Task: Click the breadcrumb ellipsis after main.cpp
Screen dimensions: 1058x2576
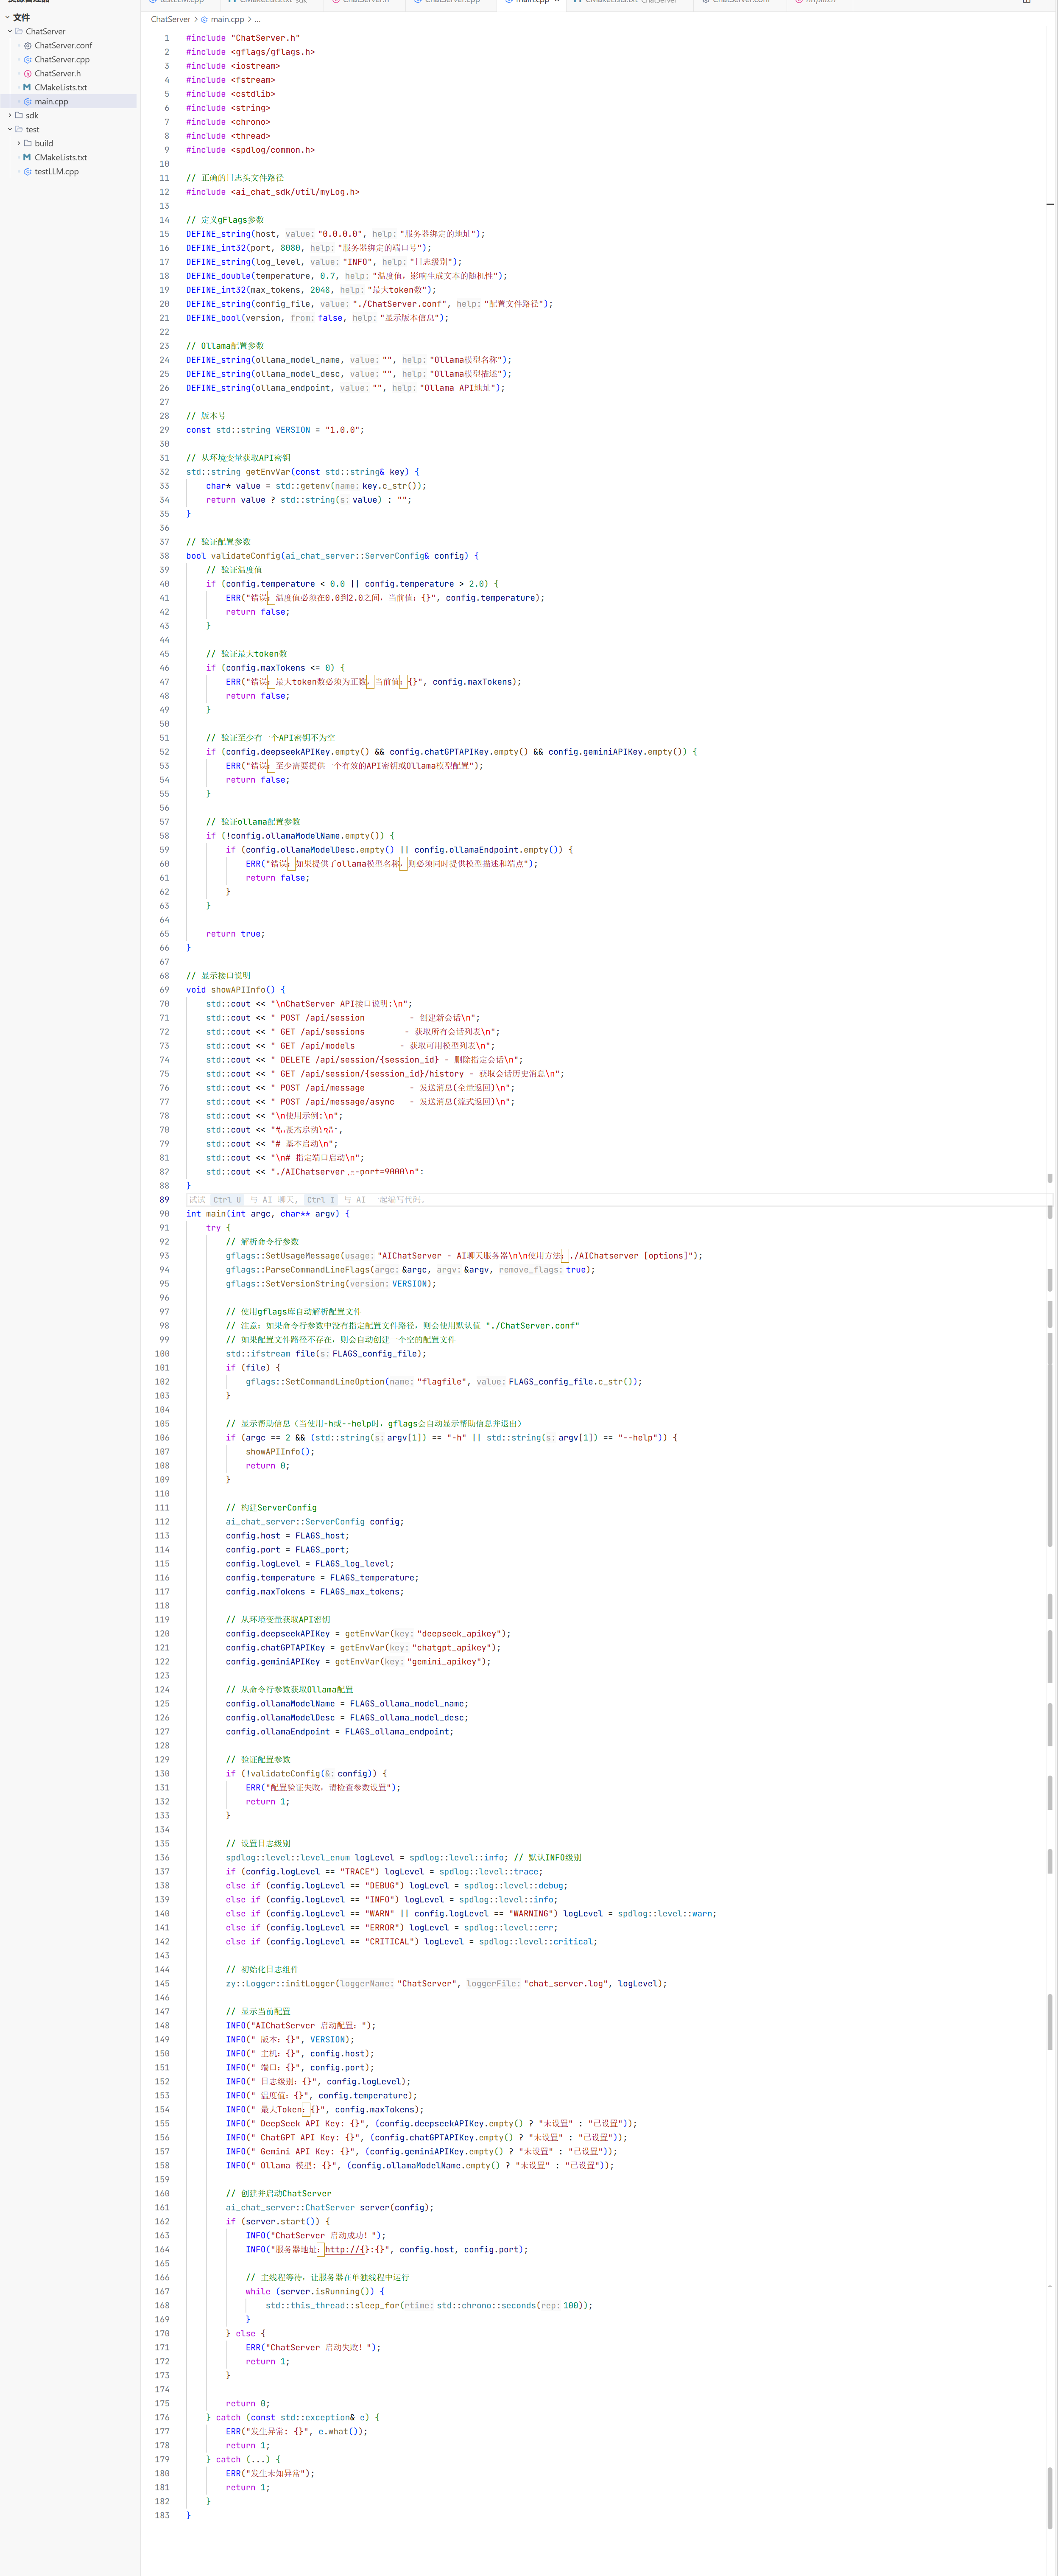Action: (x=257, y=19)
